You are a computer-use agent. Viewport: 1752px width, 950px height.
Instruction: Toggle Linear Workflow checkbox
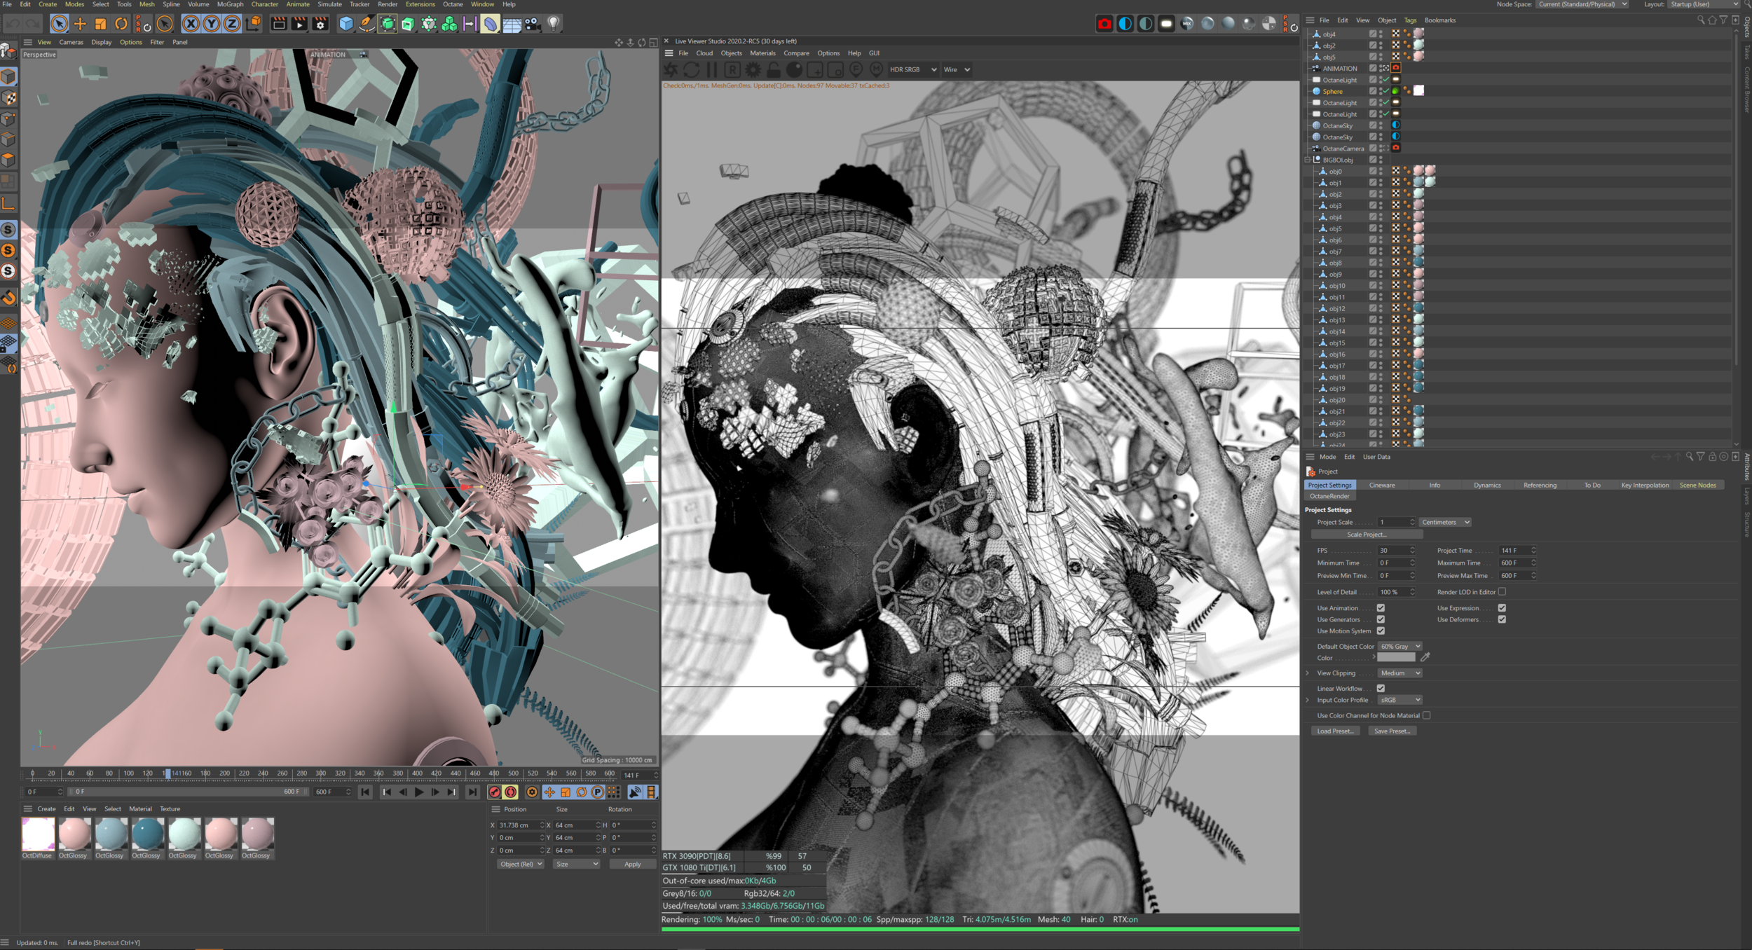[1380, 689]
